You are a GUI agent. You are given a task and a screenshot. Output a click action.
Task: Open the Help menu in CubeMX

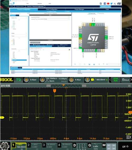point(50,3)
